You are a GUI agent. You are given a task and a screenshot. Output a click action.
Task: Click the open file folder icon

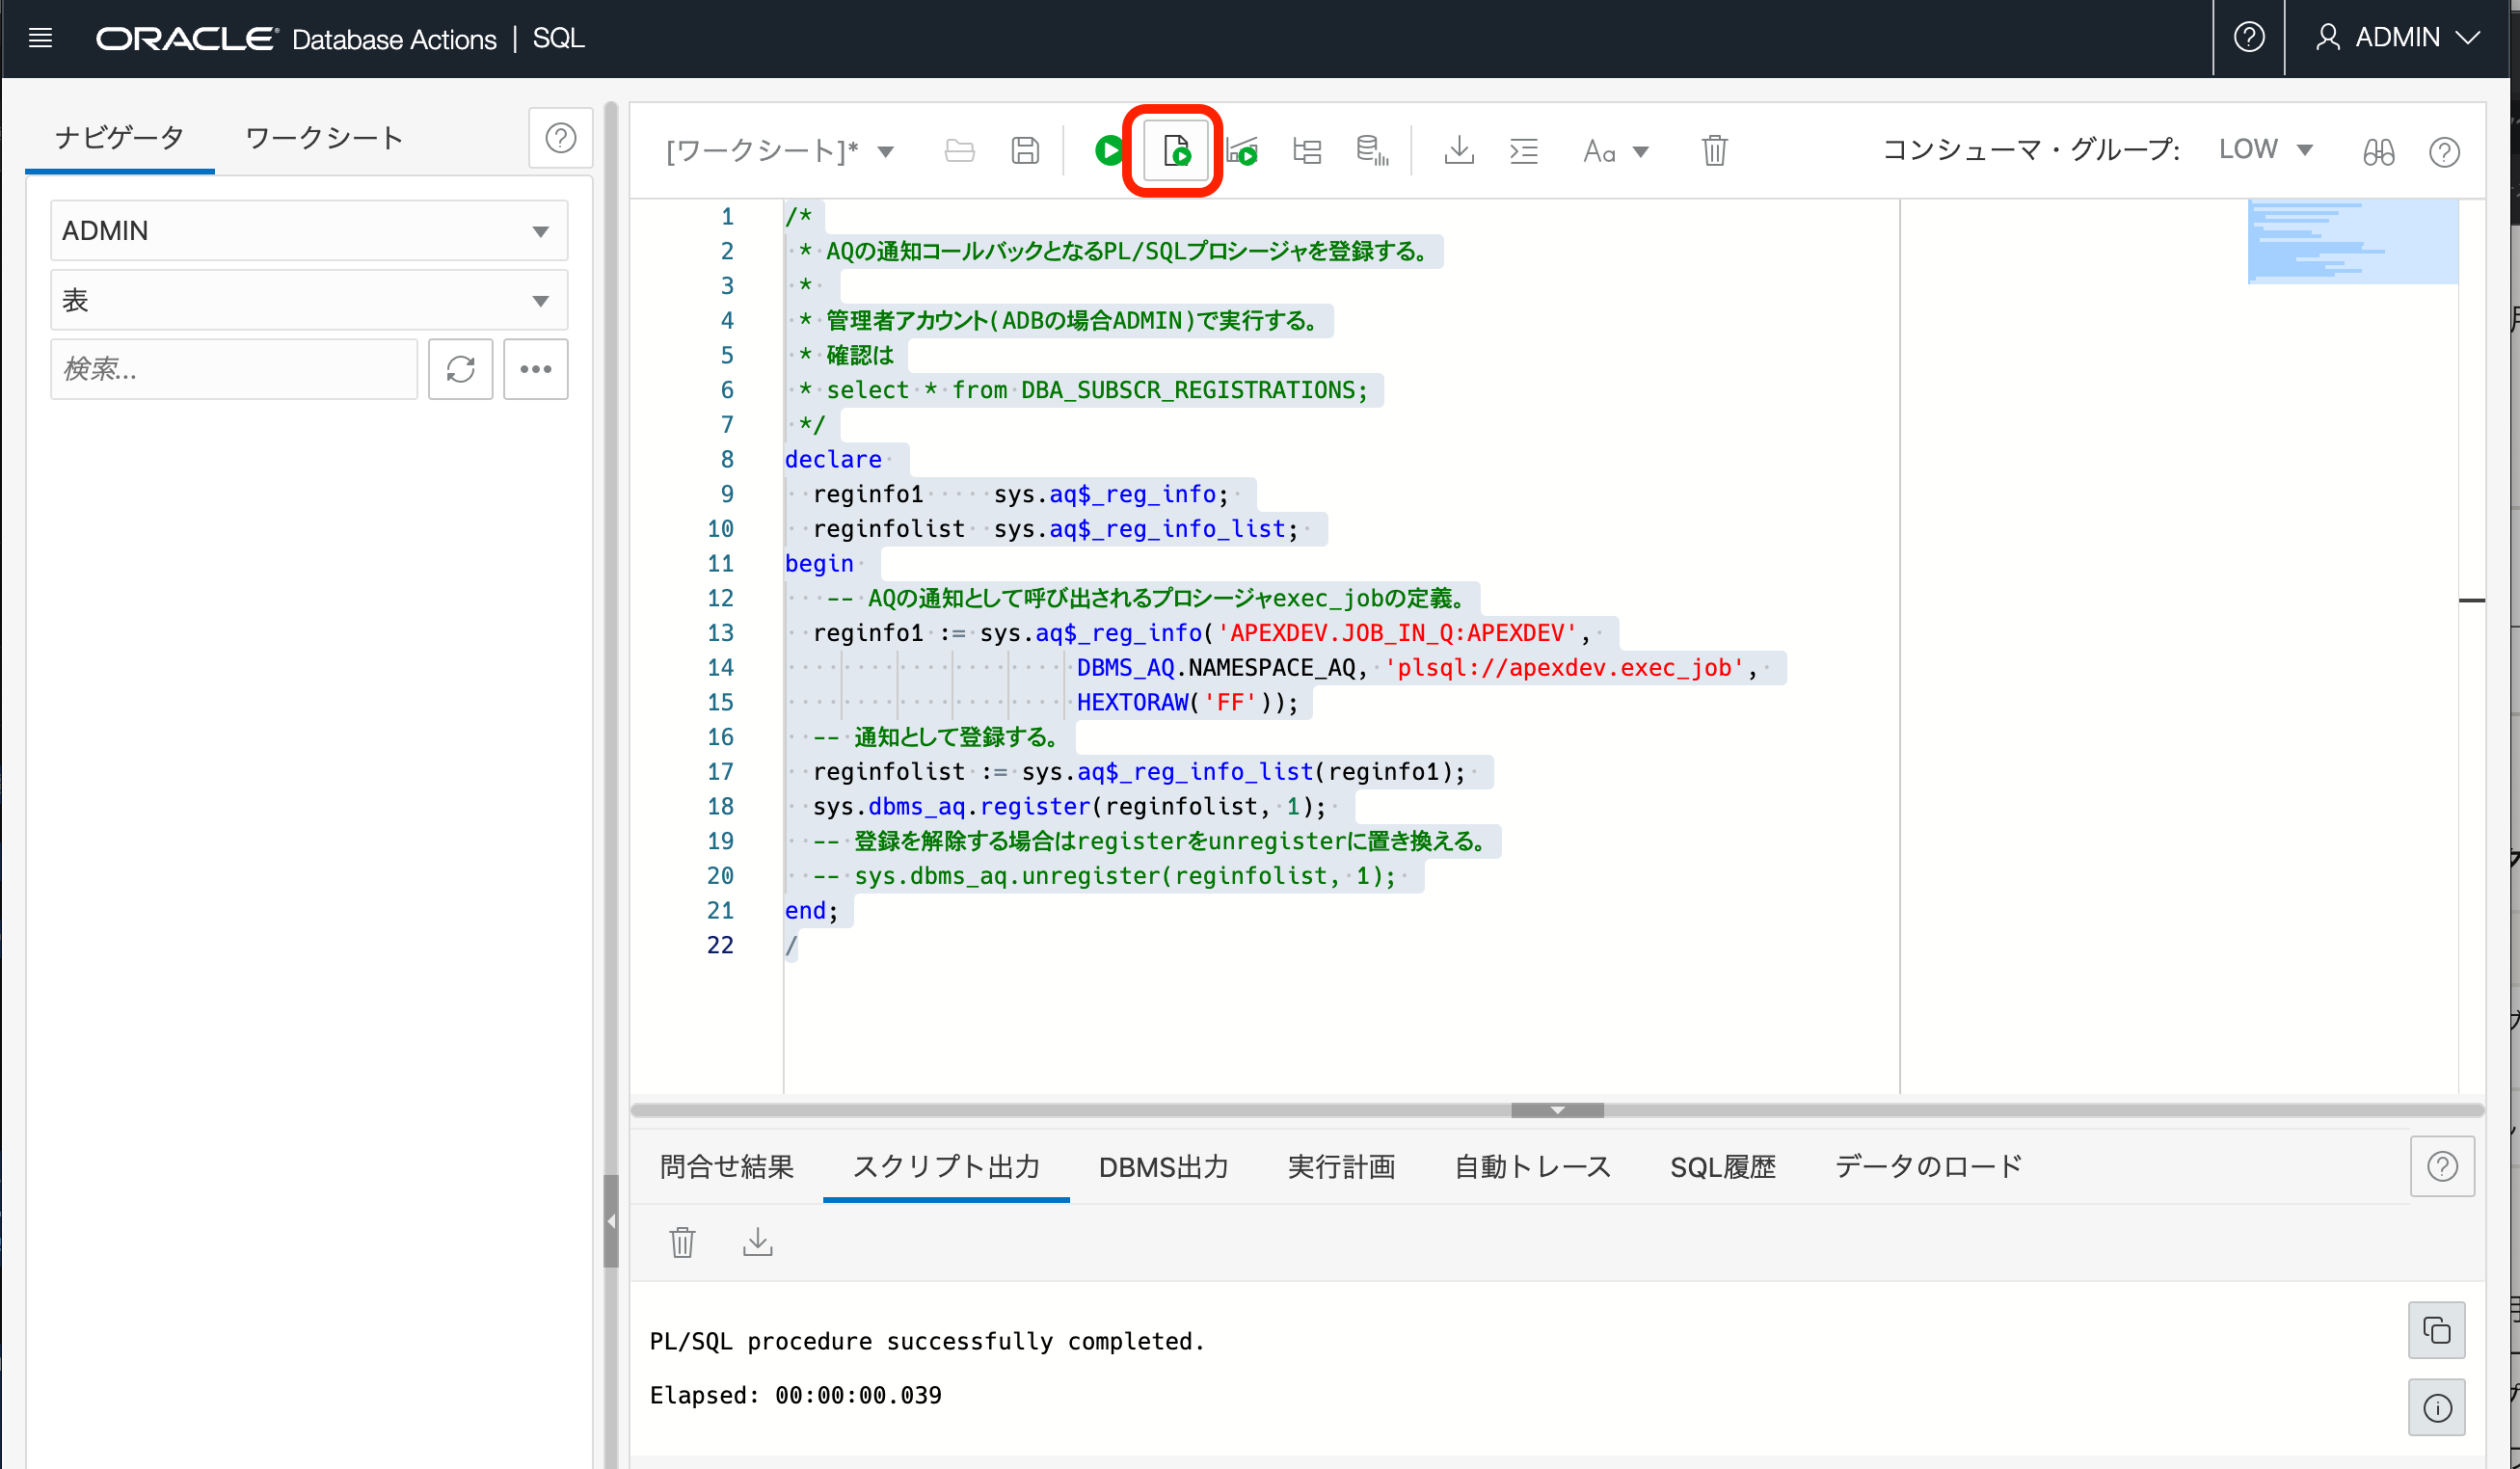coord(960,151)
